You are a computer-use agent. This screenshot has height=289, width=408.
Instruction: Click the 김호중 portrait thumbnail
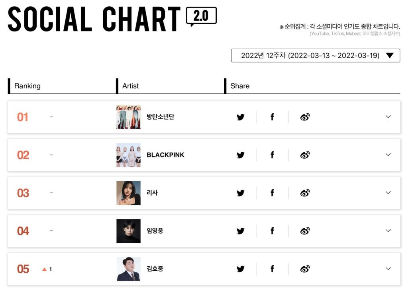(129, 269)
